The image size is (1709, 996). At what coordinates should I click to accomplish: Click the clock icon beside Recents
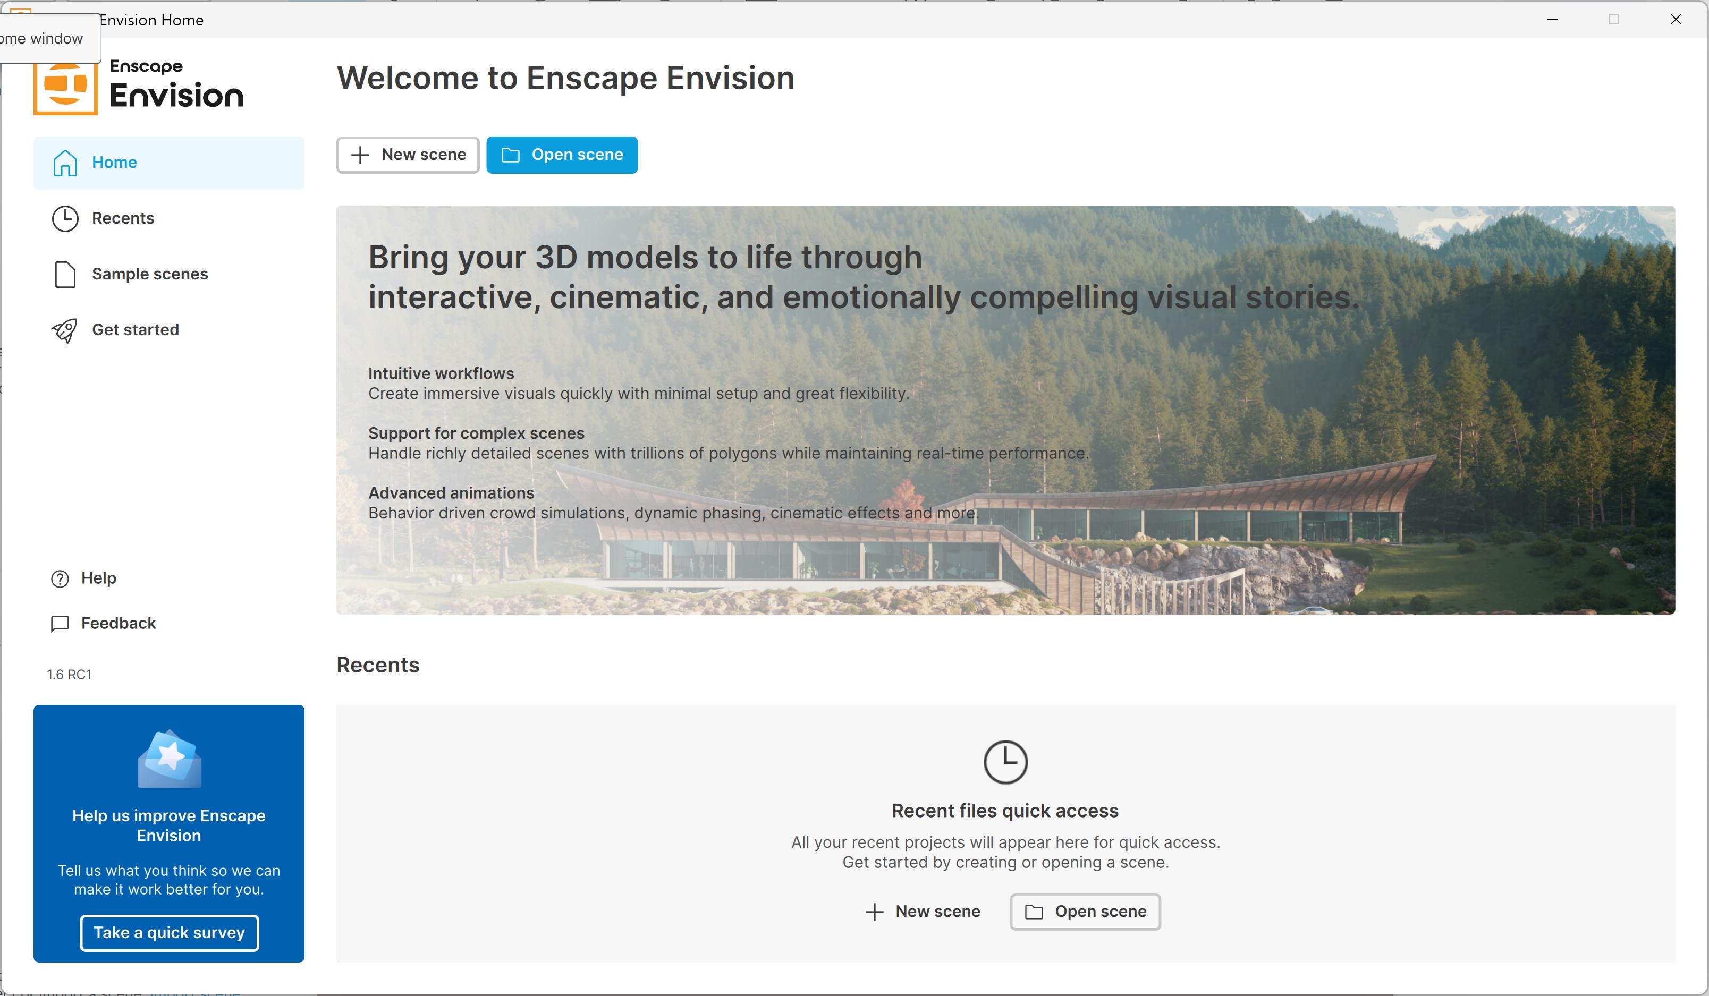[x=65, y=218]
